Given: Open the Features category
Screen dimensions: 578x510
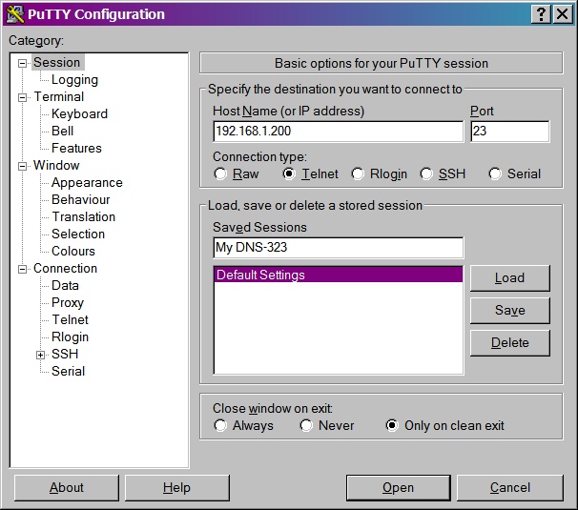Looking at the screenshot, I should [x=76, y=148].
